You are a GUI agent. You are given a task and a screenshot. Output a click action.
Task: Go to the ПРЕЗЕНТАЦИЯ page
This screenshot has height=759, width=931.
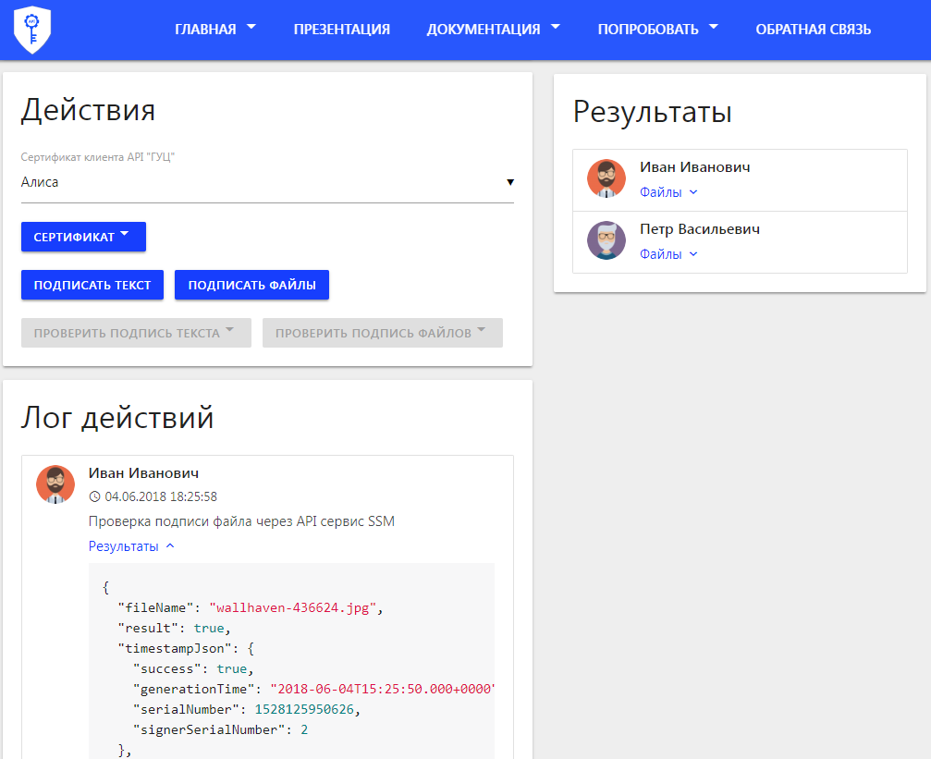coord(342,30)
